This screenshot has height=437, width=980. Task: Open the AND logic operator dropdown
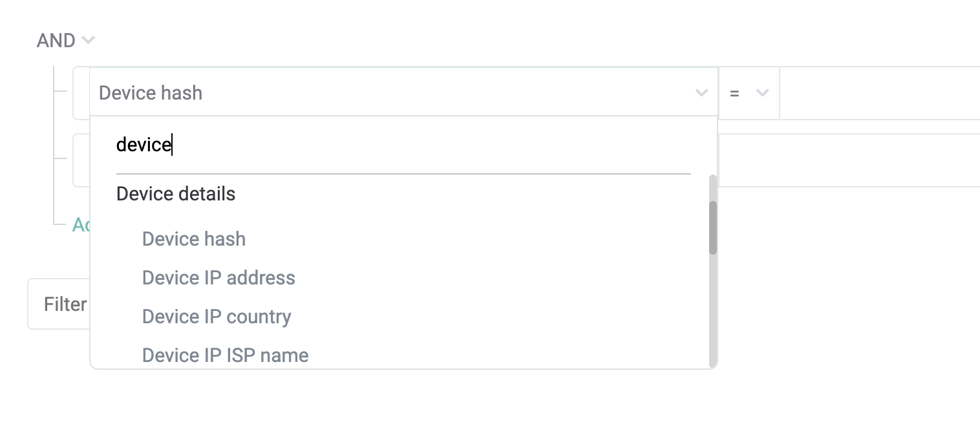click(65, 40)
